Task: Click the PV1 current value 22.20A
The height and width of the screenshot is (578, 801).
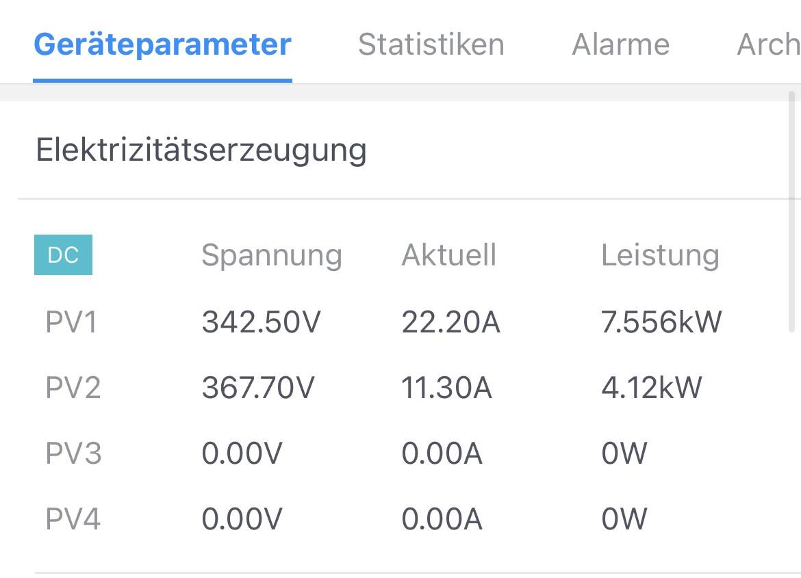Action: 450,322
